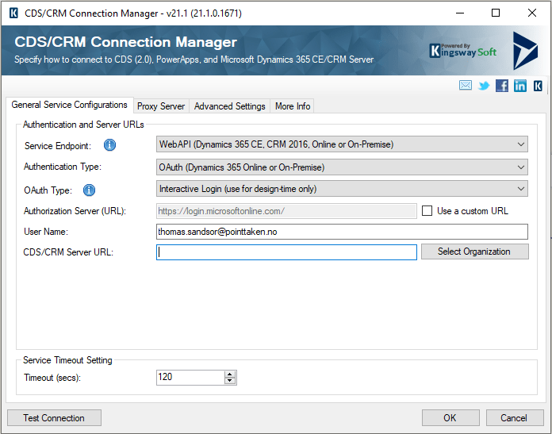Click the Facebook icon

click(502, 86)
